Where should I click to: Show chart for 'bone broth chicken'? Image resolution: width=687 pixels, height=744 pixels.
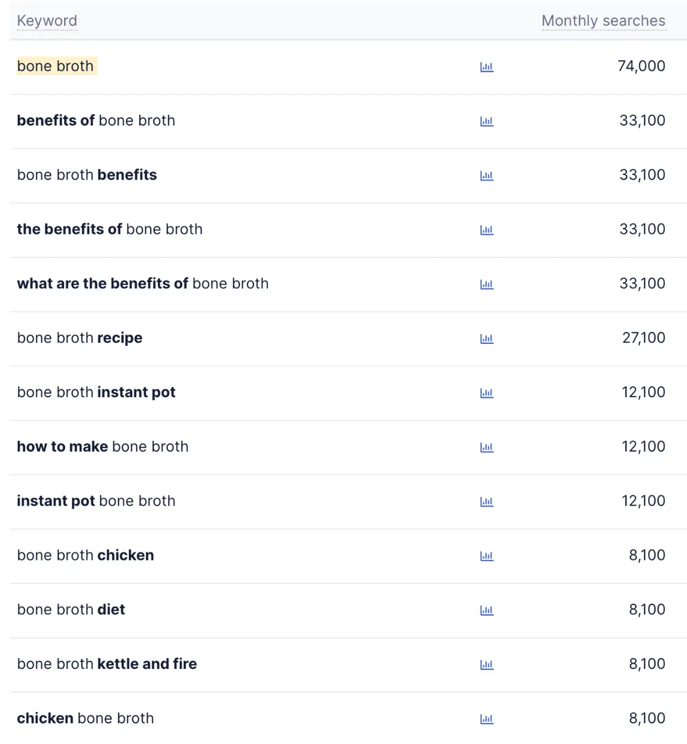(487, 556)
